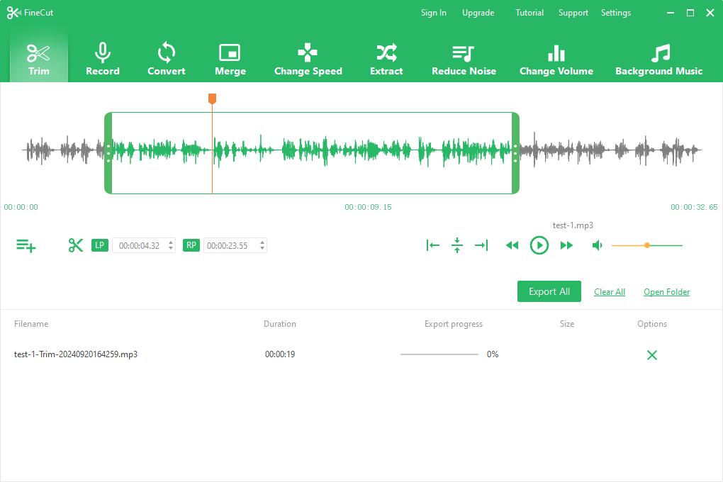723x482 pixels.
Task: Open the Upgrade menu item
Action: [x=478, y=13]
